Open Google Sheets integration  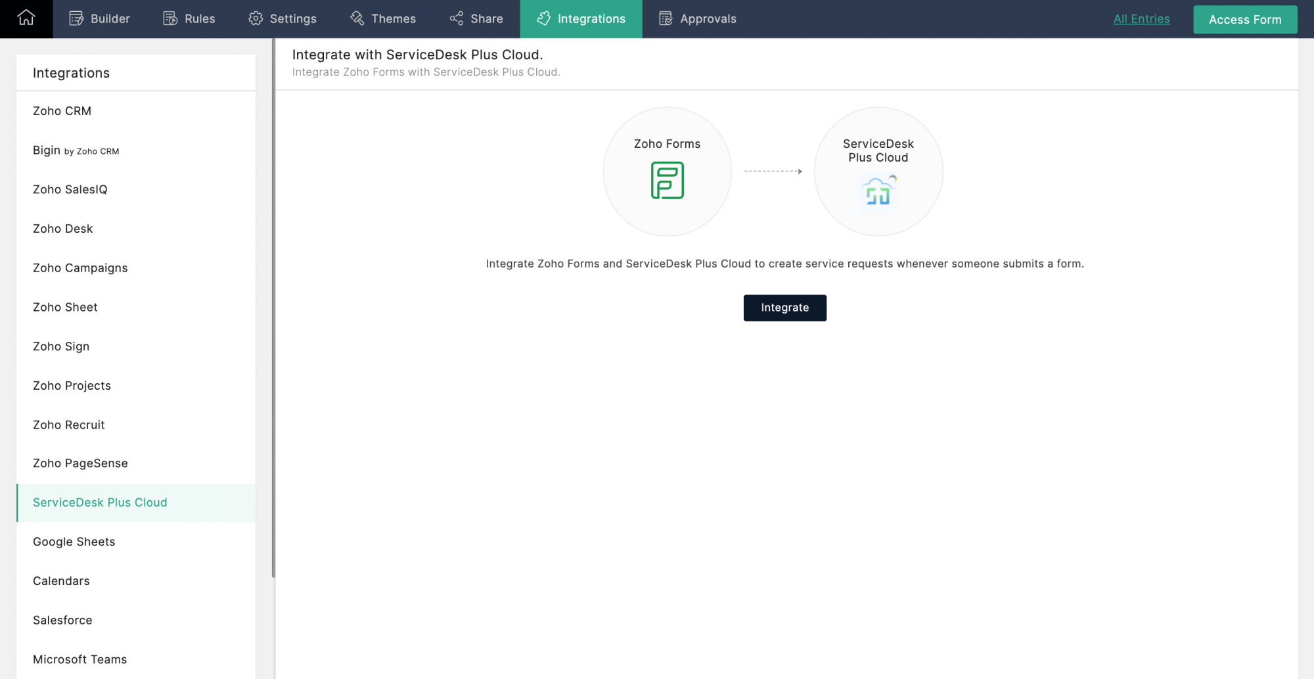click(x=136, y=542)
